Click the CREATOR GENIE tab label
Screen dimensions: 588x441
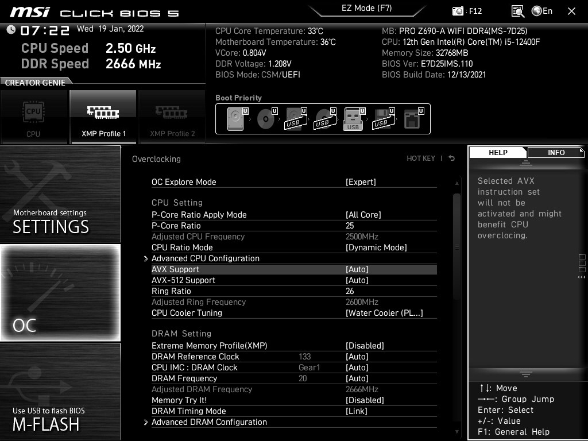point(35,83)
